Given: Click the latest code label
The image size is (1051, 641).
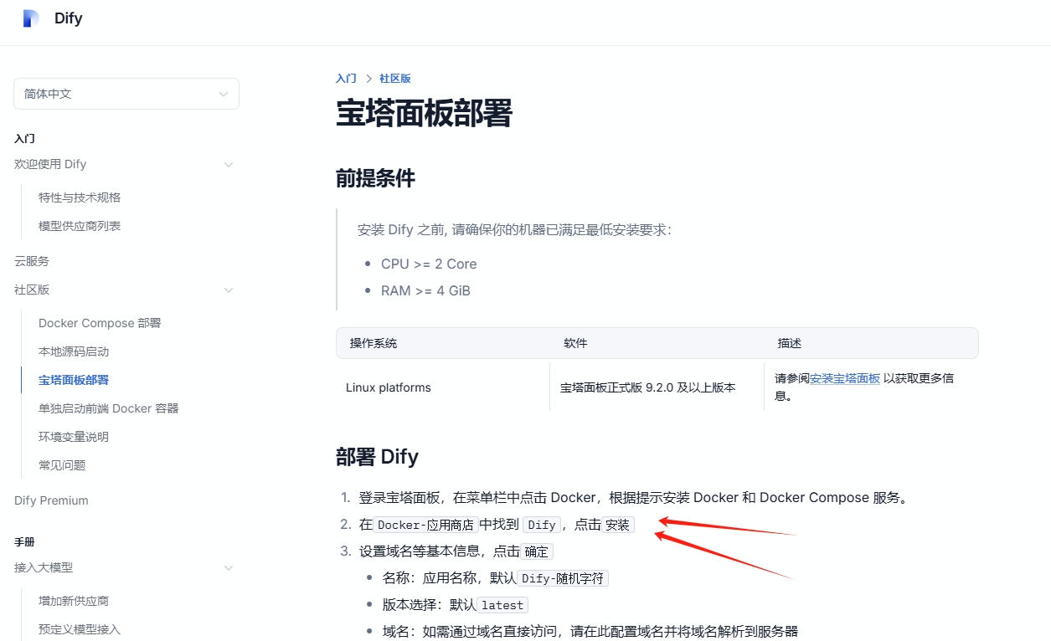Looking at the screenshot, I should [502, 605].
